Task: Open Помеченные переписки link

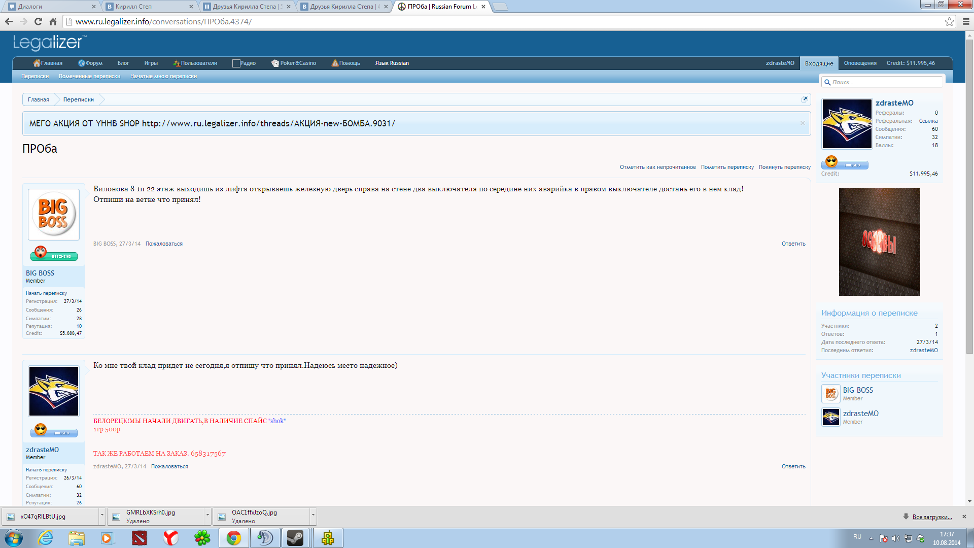Action: tap(89, 76)
